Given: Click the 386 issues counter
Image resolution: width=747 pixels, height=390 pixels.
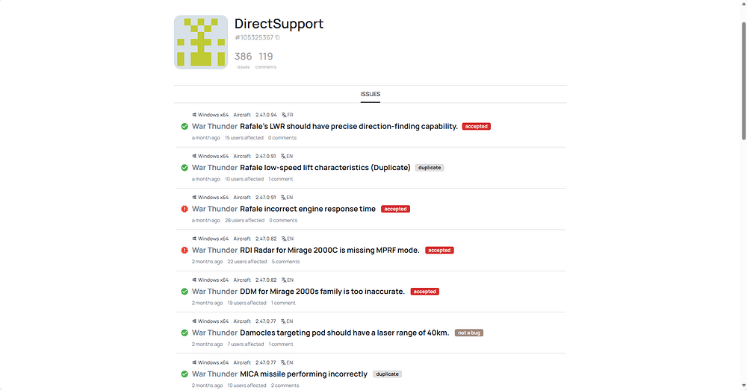Looking at the screenshot, I should (243, 57).
